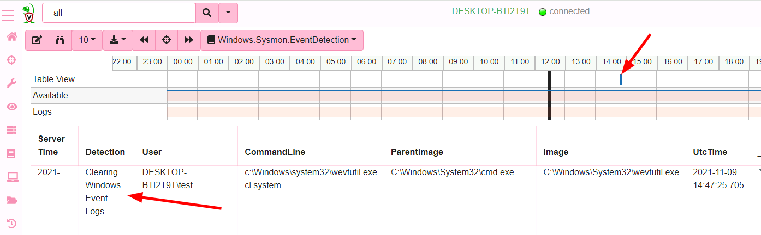
Task: Click the '2021-' server time cell
Action: pyautogui.click(x=49, y=172)
